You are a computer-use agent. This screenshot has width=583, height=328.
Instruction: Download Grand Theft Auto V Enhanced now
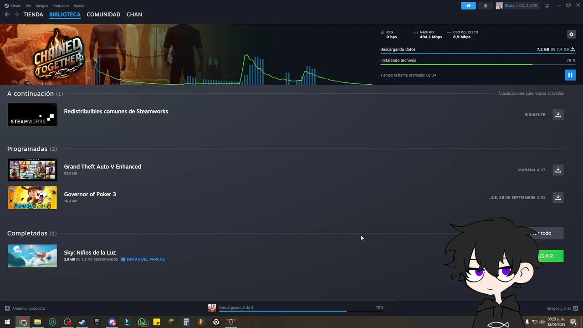(x=558, y=169)
